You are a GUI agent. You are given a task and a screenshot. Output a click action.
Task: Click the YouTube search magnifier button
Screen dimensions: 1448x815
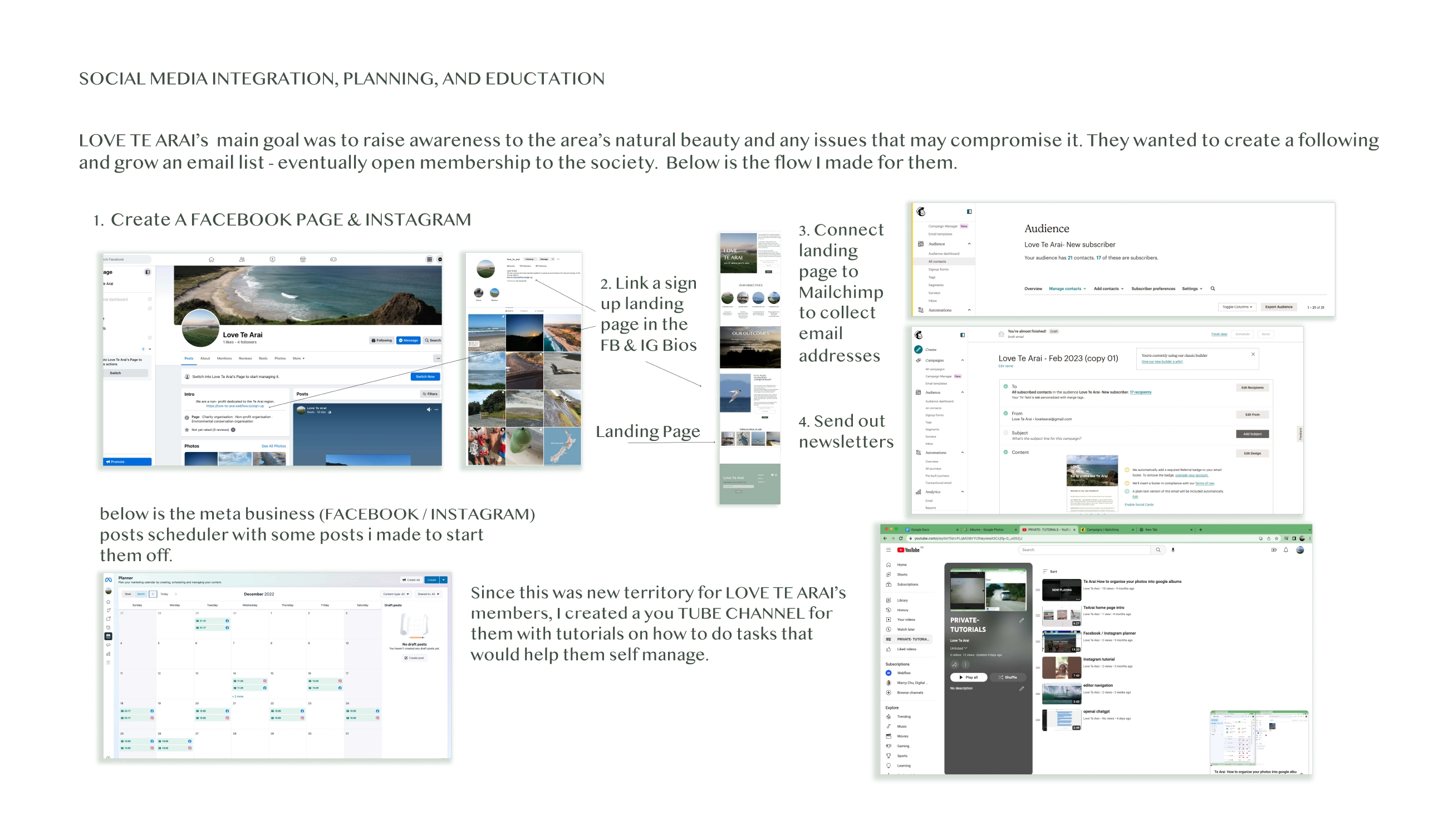[x=1158, y=549]
